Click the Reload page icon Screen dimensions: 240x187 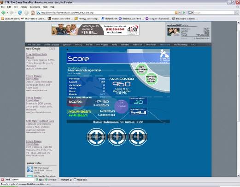click(20, 12)
